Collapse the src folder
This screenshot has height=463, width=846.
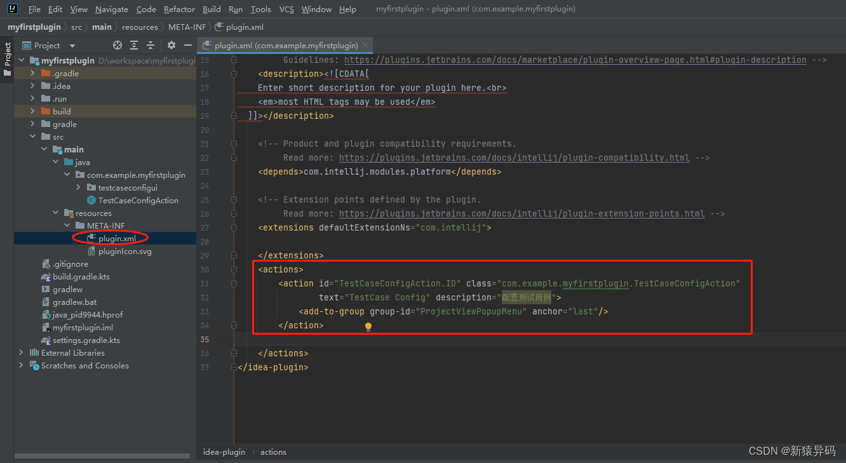pos(33,137)
